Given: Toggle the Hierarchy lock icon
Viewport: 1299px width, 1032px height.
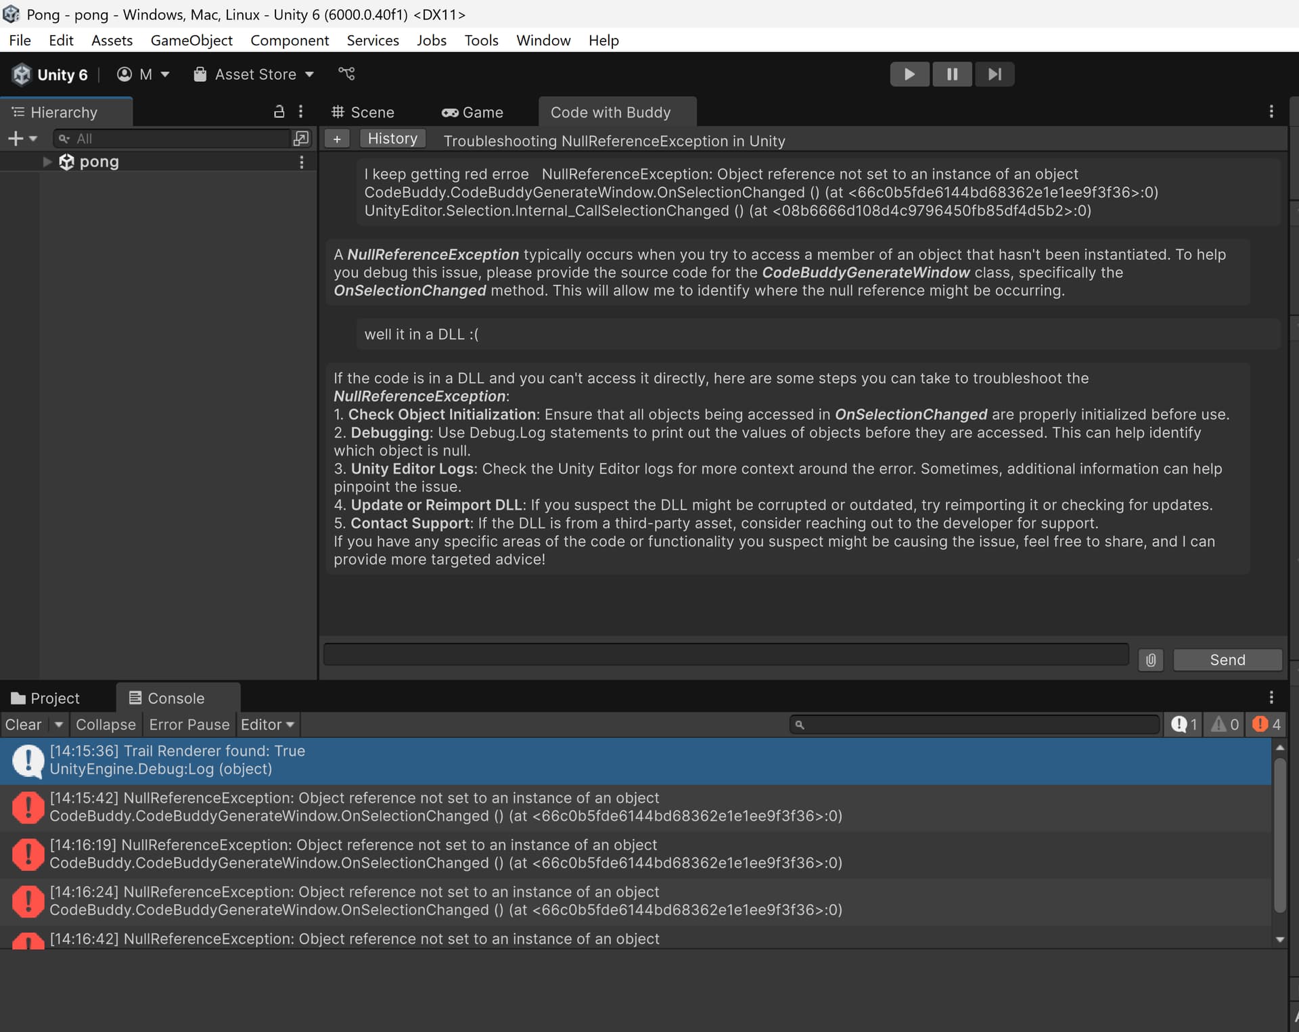Looking at the screenshot, I should (x=278, y=112).
